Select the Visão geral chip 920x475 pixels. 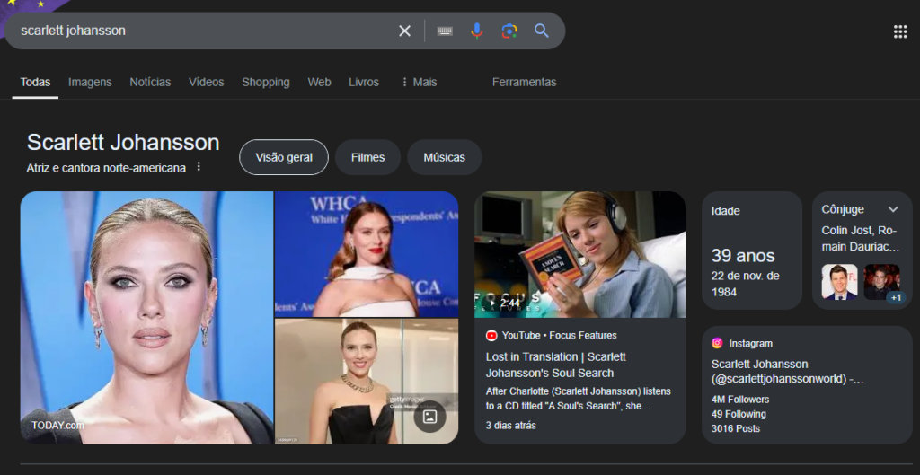point(284,157)
